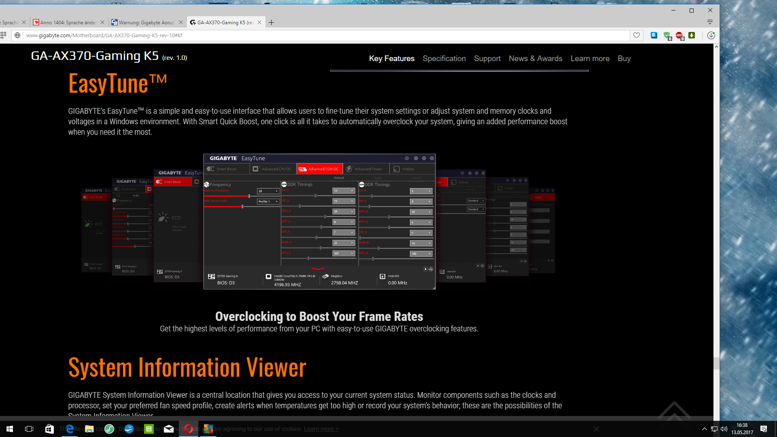Show the browser downloads panel

point(711,36)
